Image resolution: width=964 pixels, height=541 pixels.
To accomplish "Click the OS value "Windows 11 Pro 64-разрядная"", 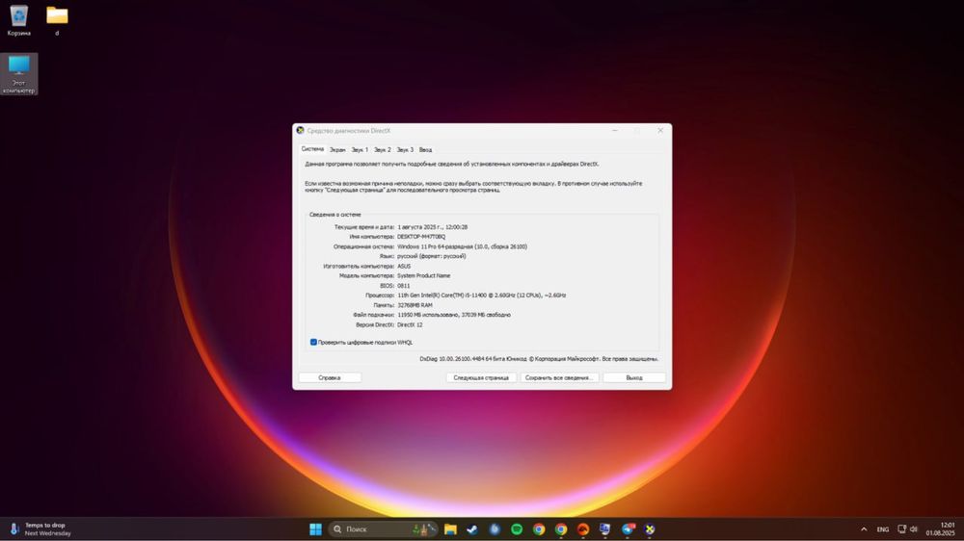I will (463, 246).
